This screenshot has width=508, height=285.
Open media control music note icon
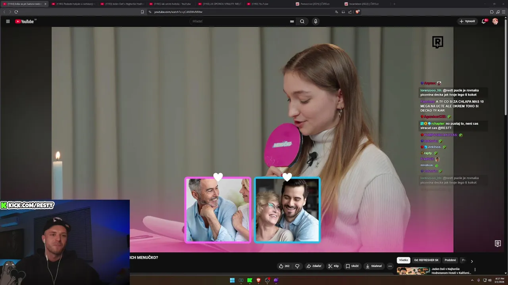(x=498, y=12)
